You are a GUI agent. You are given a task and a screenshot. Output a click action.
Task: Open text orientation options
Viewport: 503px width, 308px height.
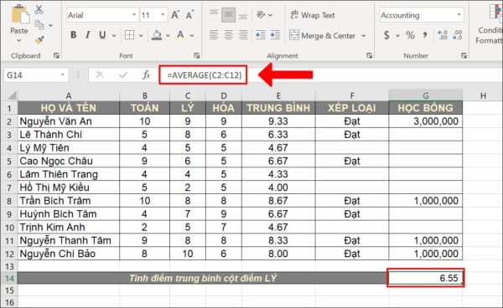(x=264, y=15)
